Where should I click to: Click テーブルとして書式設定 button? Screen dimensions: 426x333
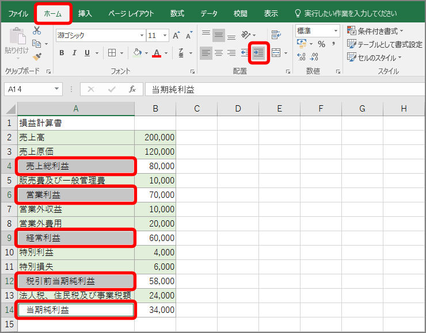coord(385,44)
